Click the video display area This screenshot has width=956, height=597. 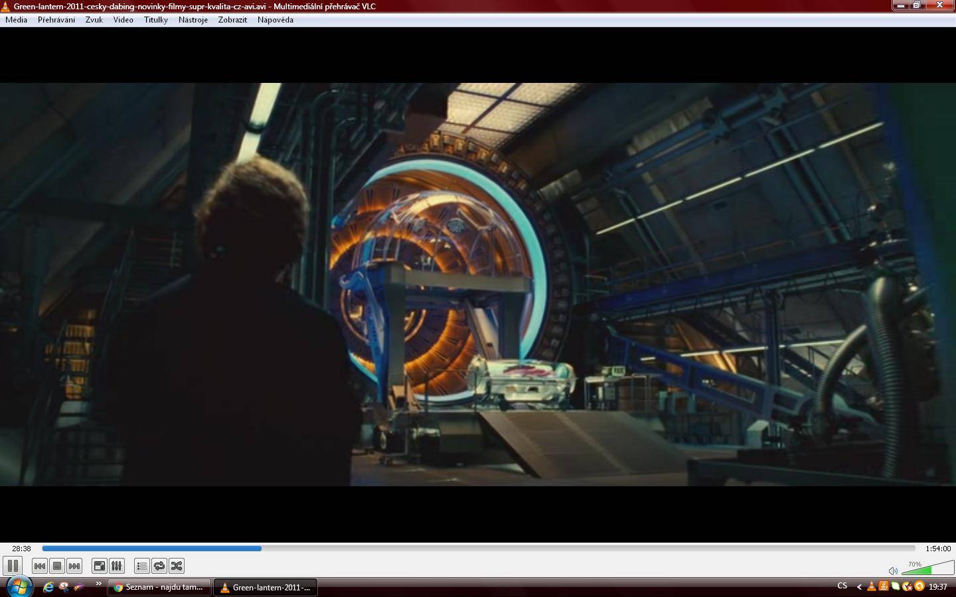coord(478,284)
